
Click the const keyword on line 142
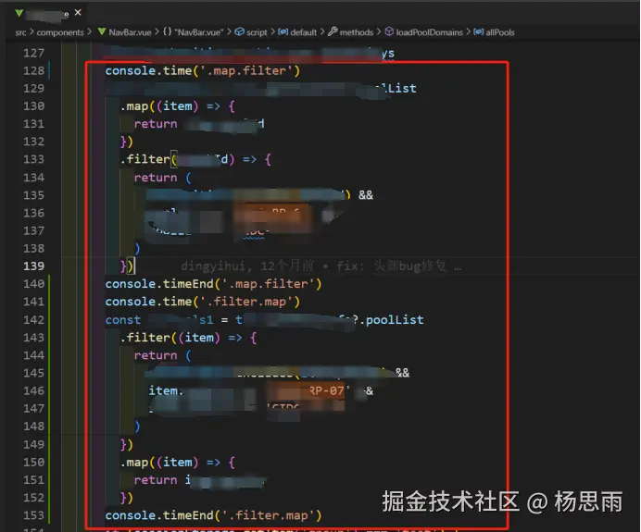tap(123, 320)
